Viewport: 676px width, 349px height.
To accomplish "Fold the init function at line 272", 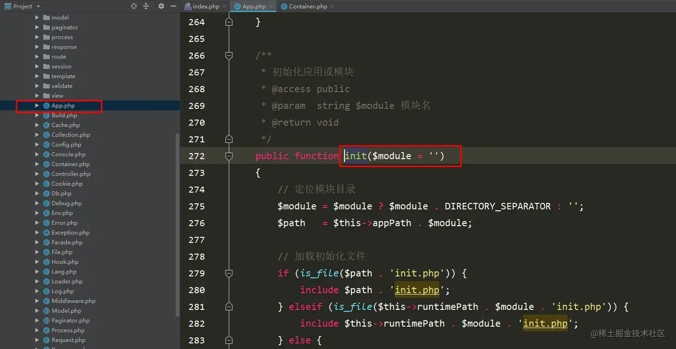I will tap(229, 156).
